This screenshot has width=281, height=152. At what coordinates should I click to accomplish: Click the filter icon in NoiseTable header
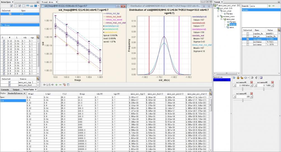(210, 93)
